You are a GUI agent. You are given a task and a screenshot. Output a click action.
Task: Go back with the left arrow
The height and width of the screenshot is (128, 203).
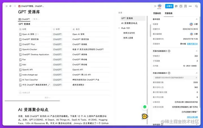[x=11, y=6]
